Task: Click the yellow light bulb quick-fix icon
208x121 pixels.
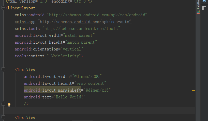Action: point(9,105)
